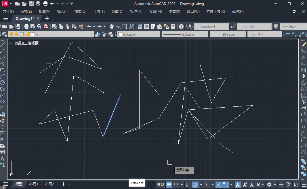Open the Pan tool in the toolbar

point(112,26)
